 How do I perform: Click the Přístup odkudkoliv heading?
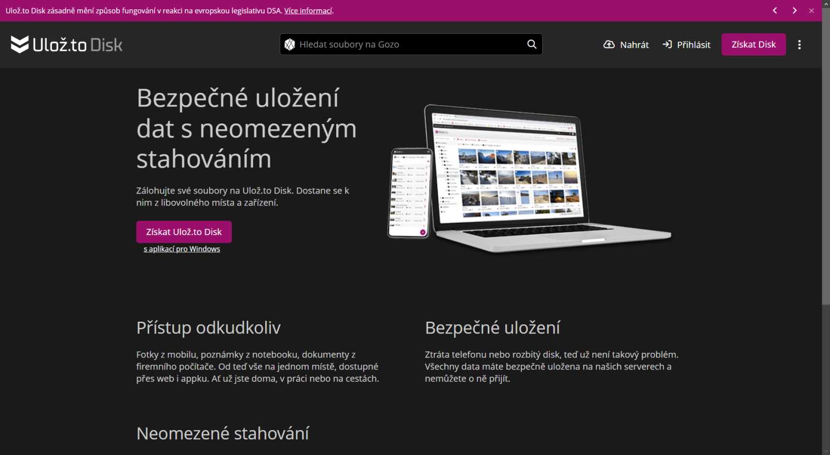pyautogui.click(x=209, y=328)
